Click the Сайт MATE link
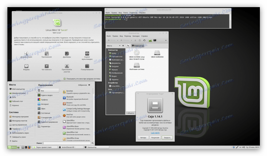Viewport: 267px width, 156px height. pyautogui.click(x=155, y=133)
